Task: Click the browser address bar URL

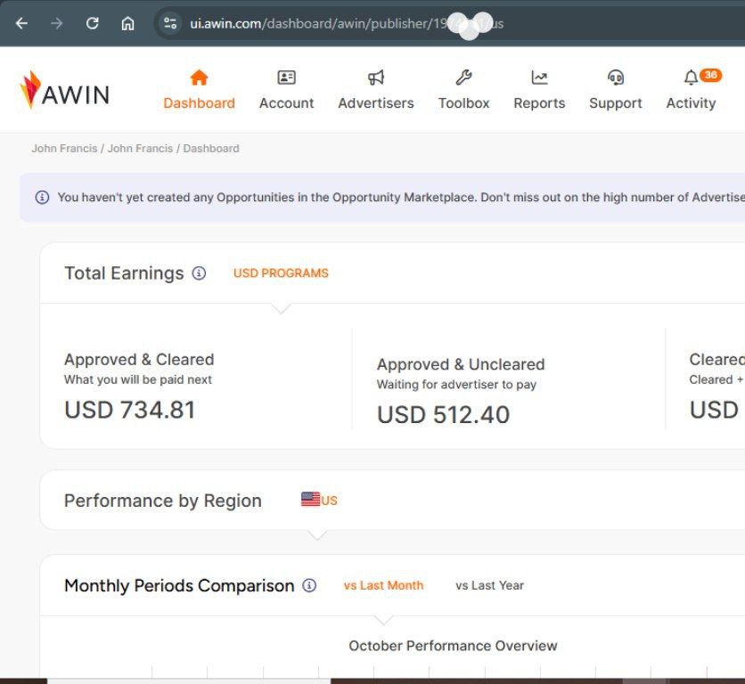Action: coord(339,24)
